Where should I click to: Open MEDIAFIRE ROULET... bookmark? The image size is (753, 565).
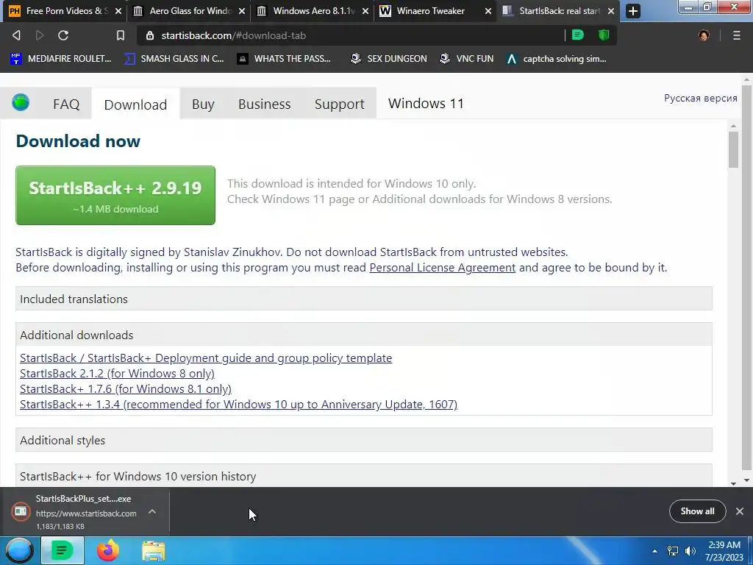[61, 59]
